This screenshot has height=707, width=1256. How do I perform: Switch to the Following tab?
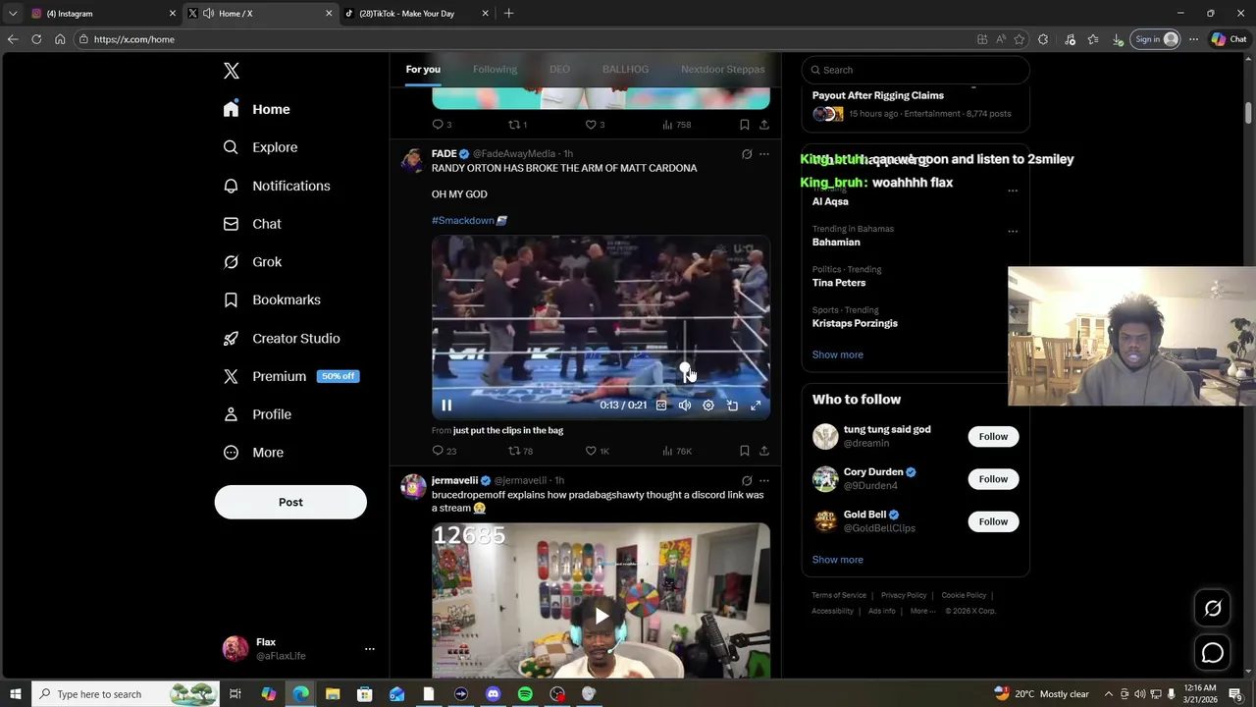click(x=495, y=70)
